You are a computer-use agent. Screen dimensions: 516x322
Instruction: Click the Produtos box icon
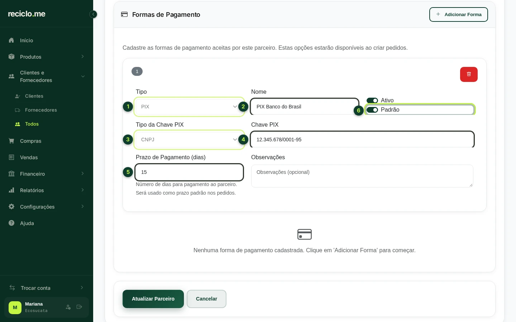click(x=11, y=57)
